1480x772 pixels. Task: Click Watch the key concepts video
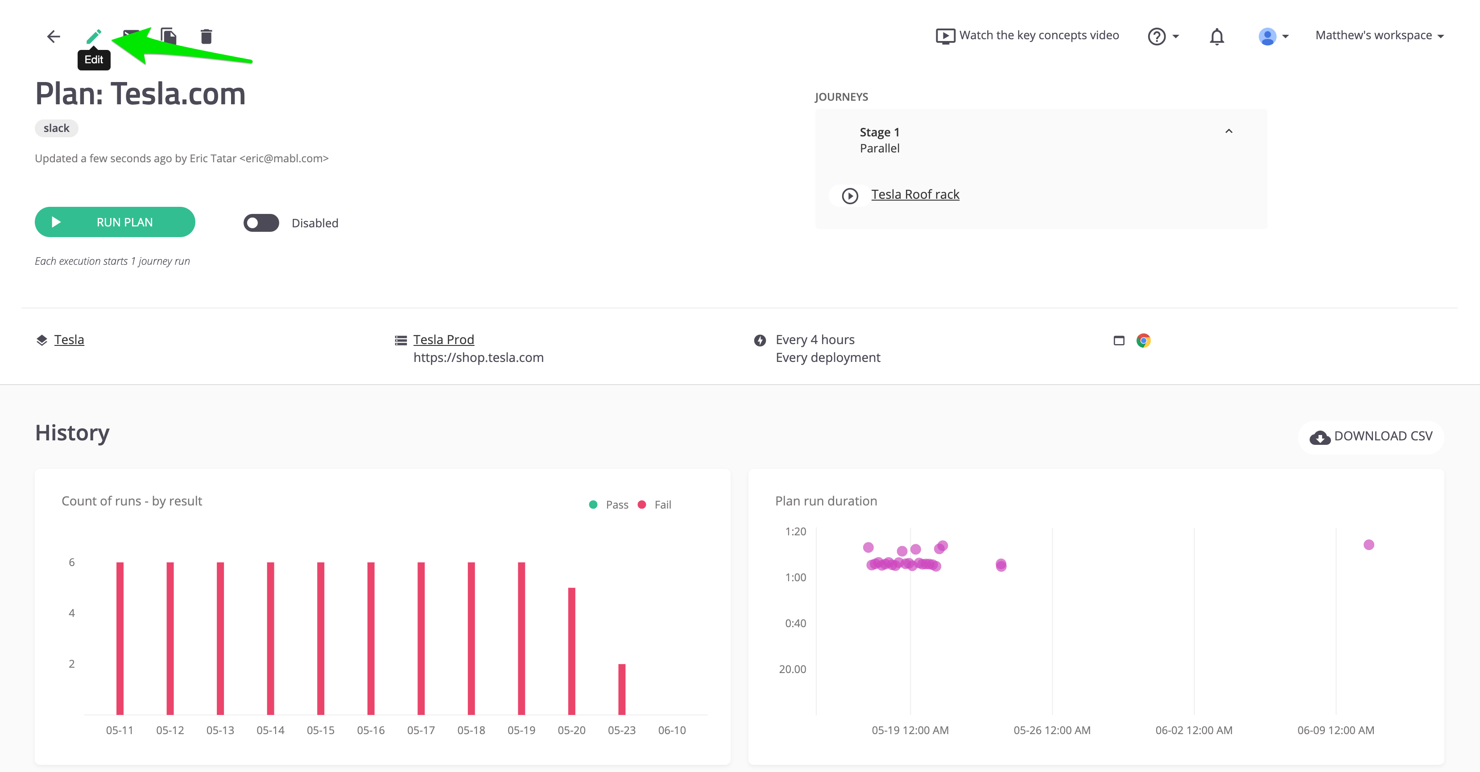(1028, 36)
